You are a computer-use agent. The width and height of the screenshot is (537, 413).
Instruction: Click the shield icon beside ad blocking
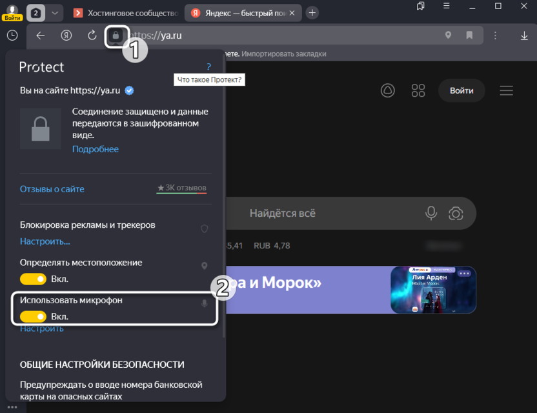(205, 228)
